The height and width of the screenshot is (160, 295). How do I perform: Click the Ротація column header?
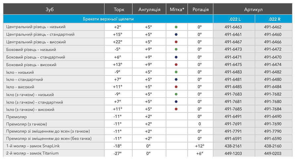click(x=200, y=9)
